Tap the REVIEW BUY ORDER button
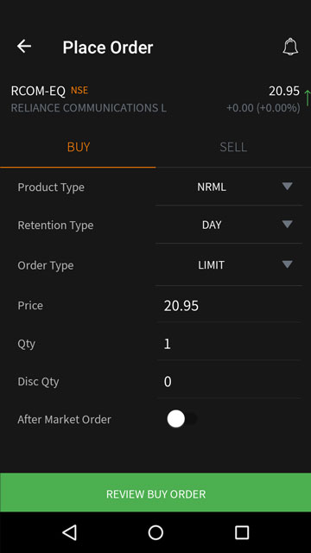 click(x=155, y=493)
